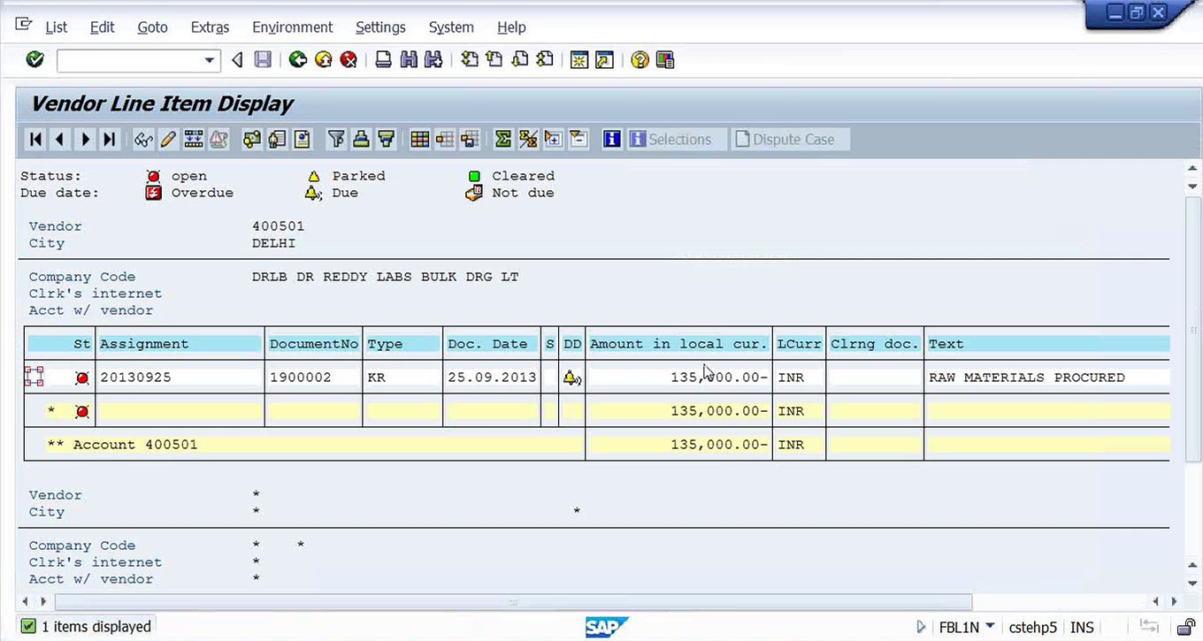Image resolution: width=1203 pixels, height=641 pixels.
Task: Expand status bar with triangle arrow
Action: coord(921,627)
